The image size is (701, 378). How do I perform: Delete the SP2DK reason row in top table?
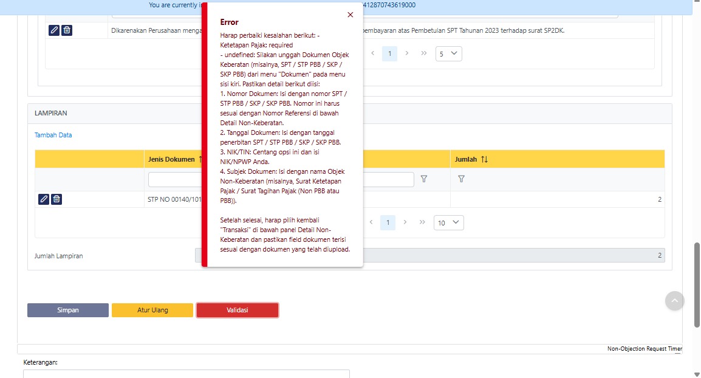pyautogui.click(x=67, y=30)
